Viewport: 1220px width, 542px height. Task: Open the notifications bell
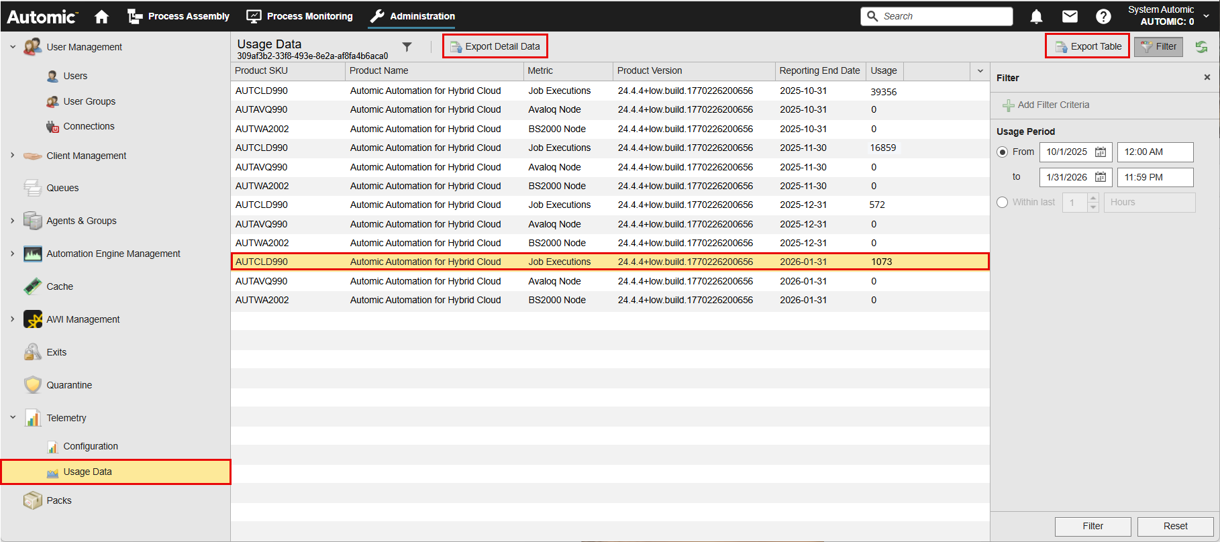[1036, 17]
